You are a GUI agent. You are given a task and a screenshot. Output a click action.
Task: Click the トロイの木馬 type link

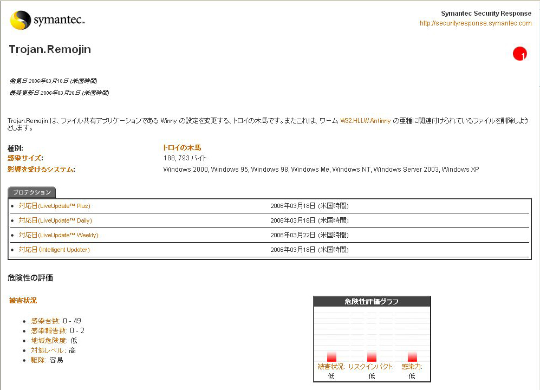(182, 148)
